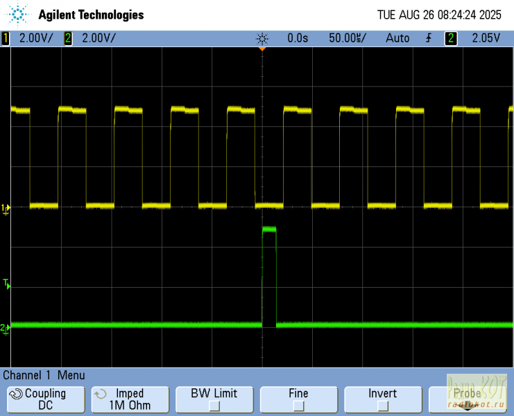Image resolution: width=514 pixels, height=416 pixels.
Task: Click the green pulse on channel 2 waveform
Action: click(x=269, y=229)
